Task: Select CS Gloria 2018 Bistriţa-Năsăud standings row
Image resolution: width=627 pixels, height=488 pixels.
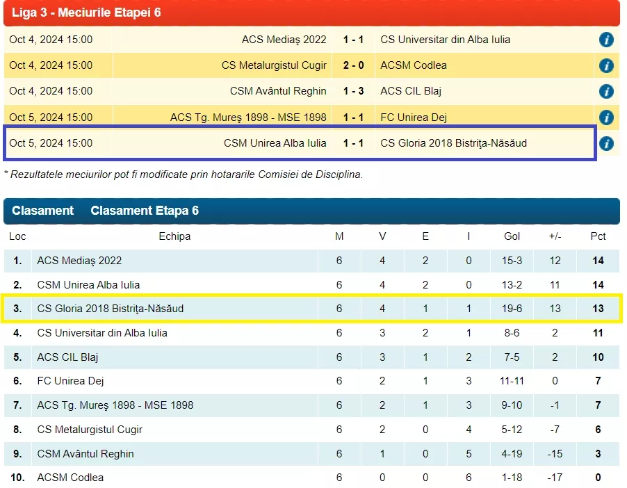Action: 111,309
